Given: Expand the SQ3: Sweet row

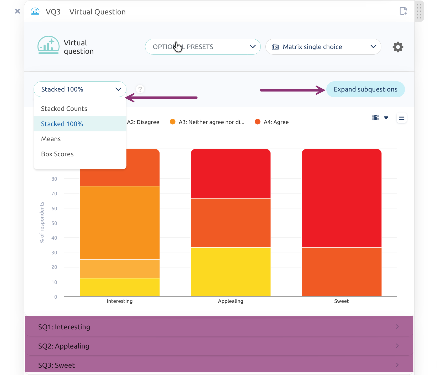Looking at the screenshot, I should 219,365.
